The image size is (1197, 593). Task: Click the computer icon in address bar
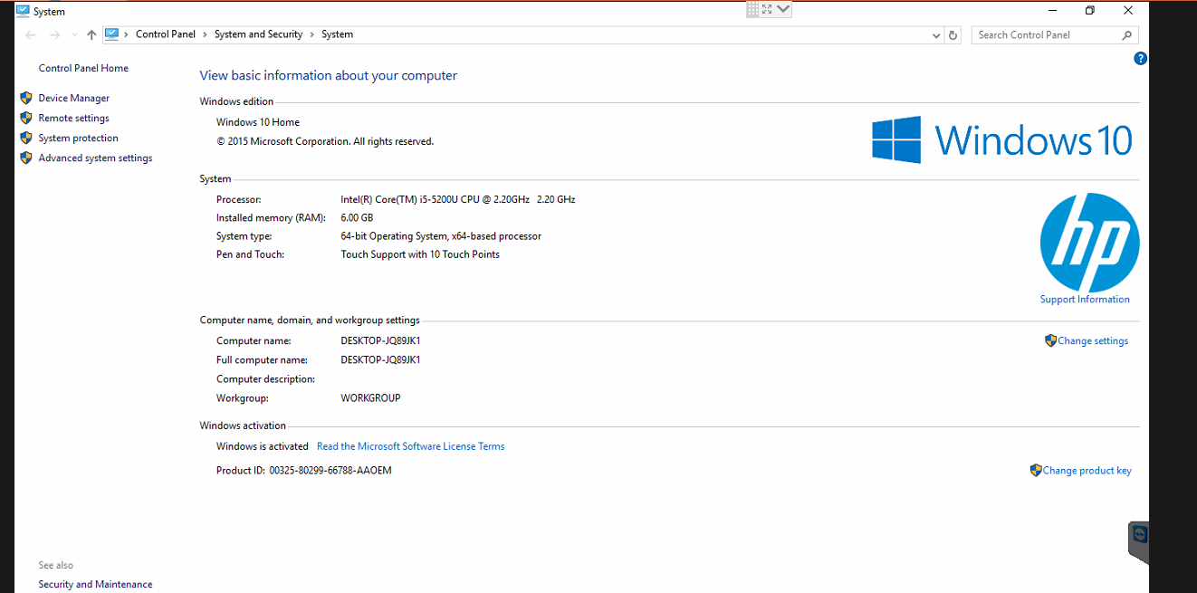[111, 34]
